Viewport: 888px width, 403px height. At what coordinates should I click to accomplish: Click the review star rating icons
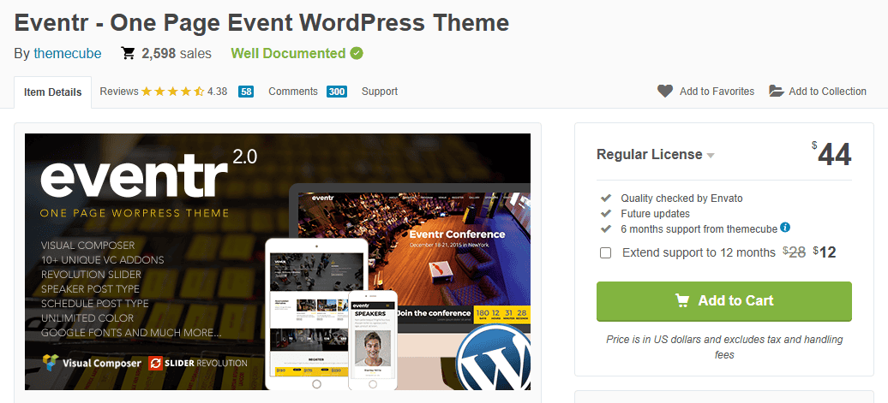[173, 92]
